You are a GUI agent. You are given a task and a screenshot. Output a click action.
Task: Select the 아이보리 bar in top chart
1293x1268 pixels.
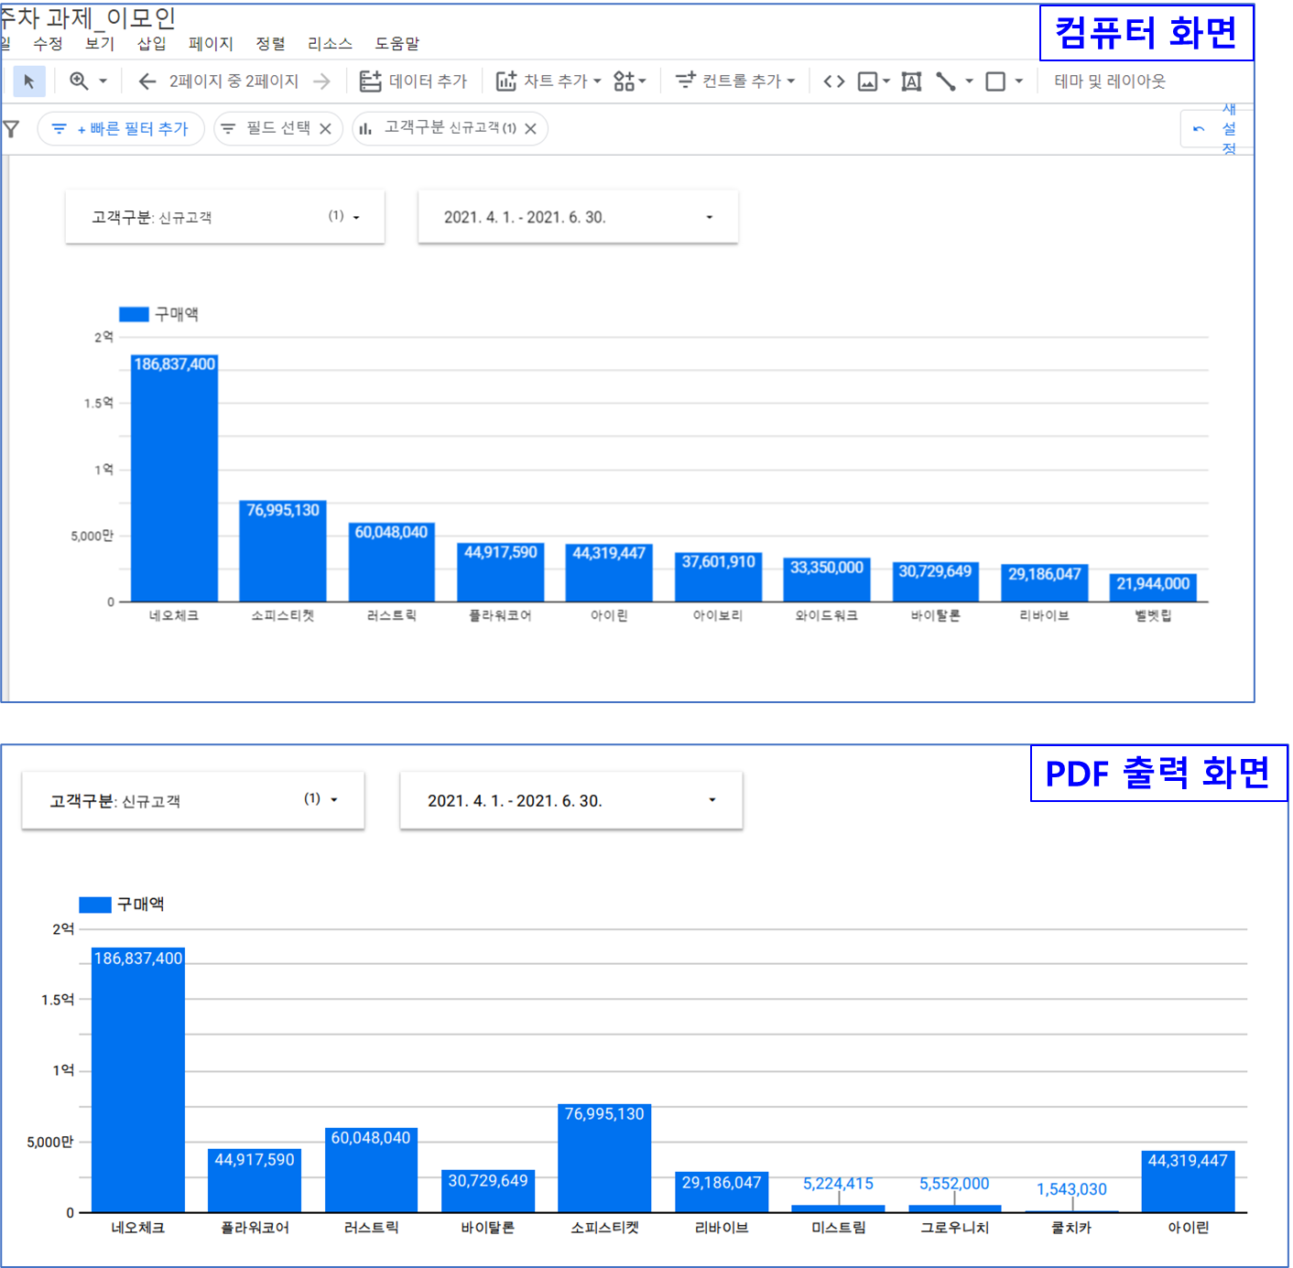[719, 577]
